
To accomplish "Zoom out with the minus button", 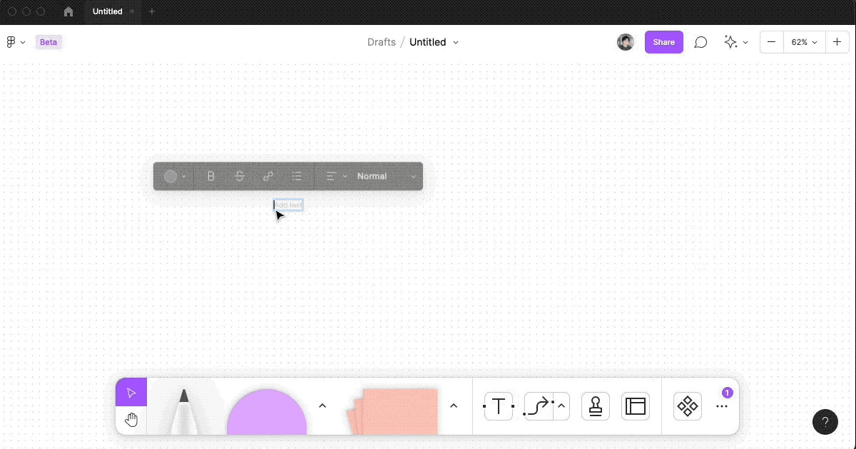I will [x=771, y=42].
